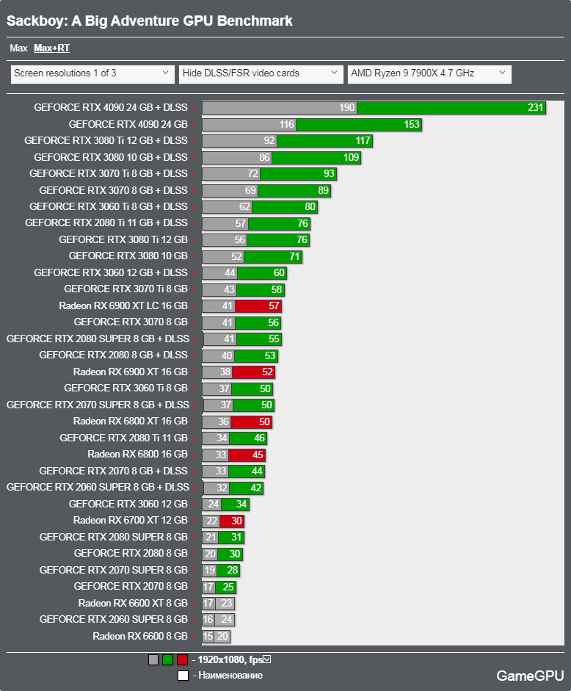
Task: Click gray 190 bar of RTX 4090 + DLSS
Action: point(280,107)
